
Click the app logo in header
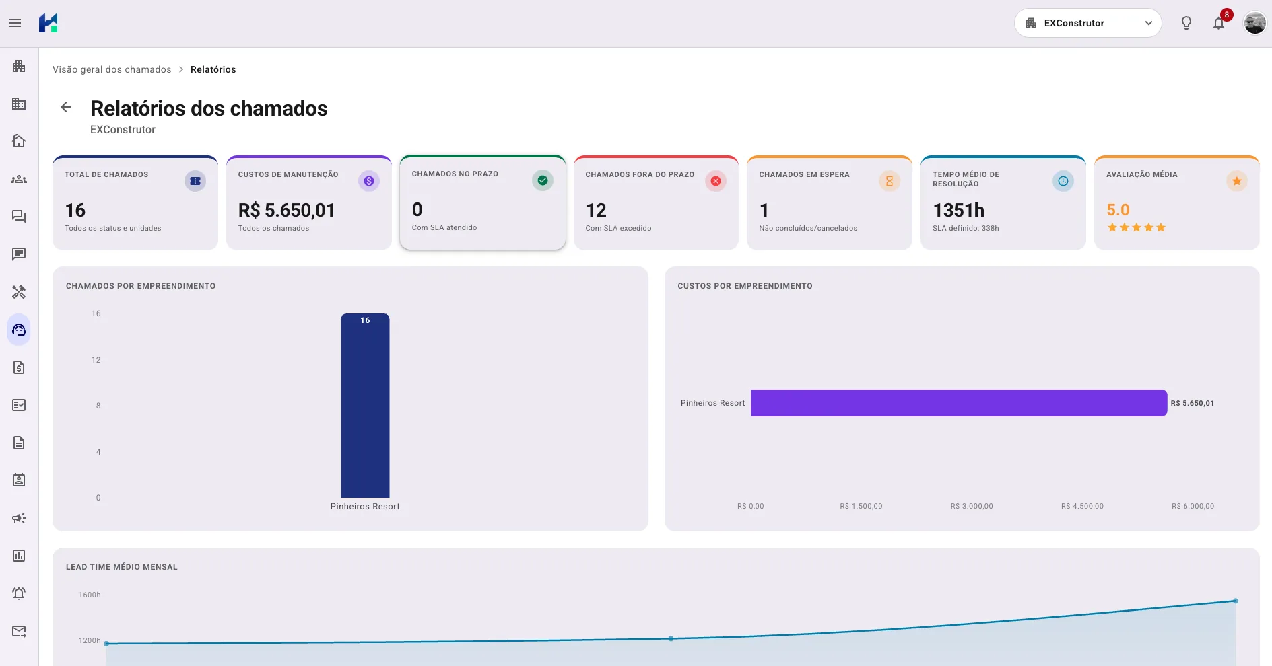pyautogui.click(x=48, y=23)
